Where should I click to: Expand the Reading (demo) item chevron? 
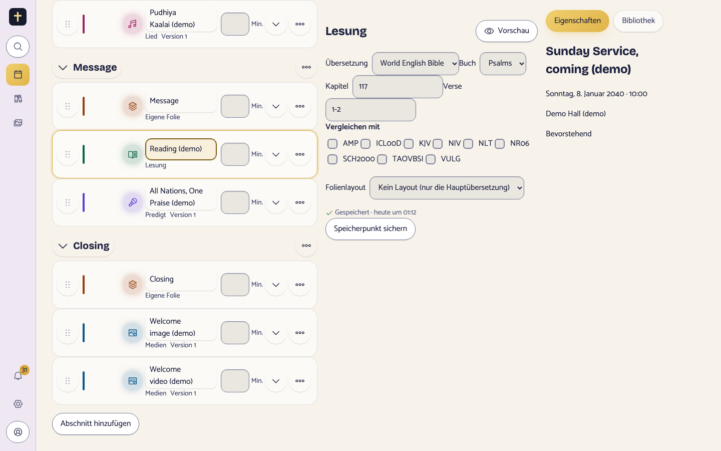276,154
